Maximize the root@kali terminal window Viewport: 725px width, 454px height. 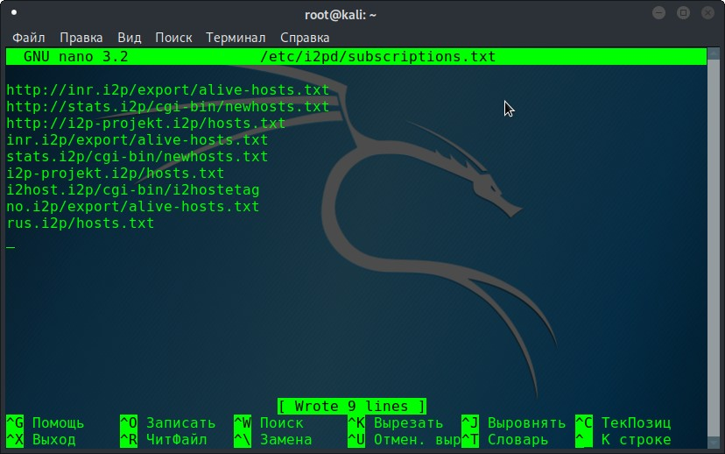683,13
